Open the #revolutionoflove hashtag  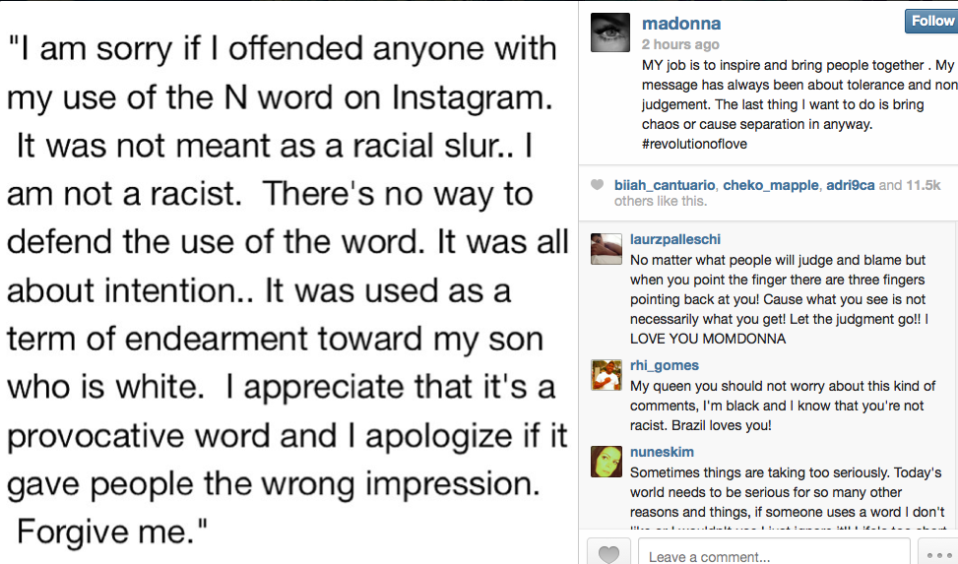tap(694, 144)
